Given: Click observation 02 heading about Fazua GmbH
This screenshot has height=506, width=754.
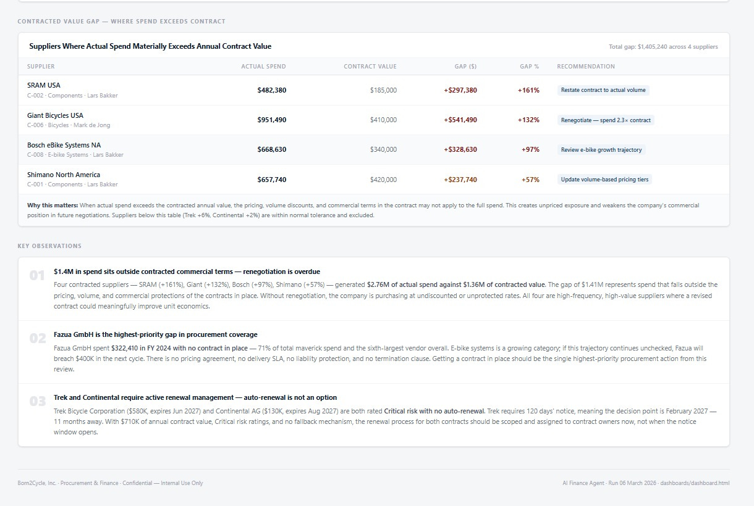Looking at the screenshot, I should tap(156, 334).
